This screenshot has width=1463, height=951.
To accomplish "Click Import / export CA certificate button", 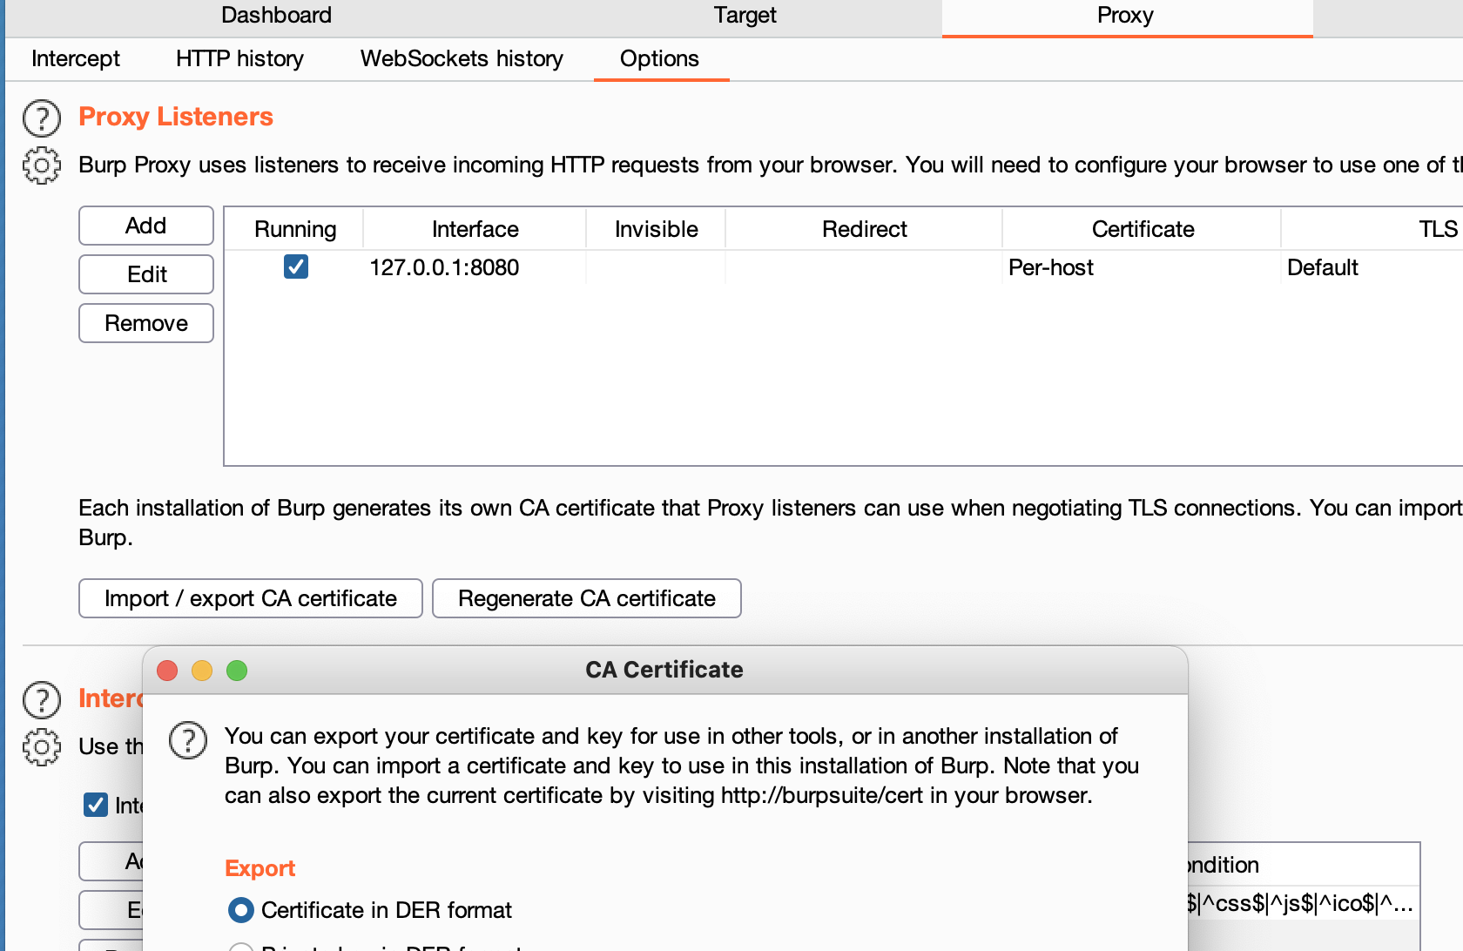I will (x=251, y=598).
